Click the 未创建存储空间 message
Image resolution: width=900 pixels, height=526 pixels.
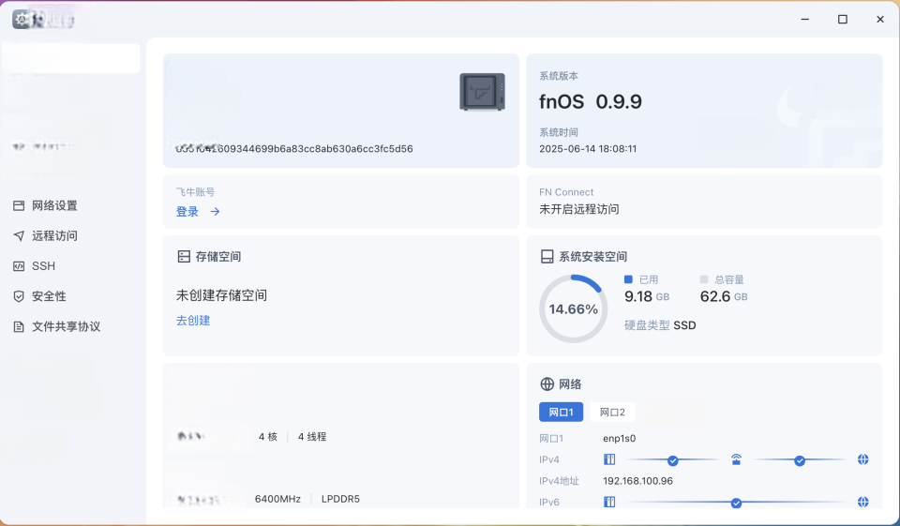pos(221,295)
